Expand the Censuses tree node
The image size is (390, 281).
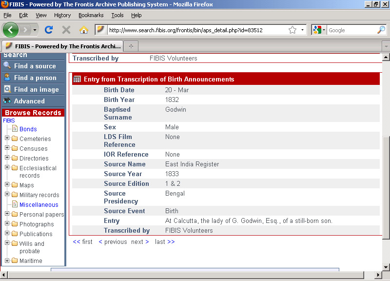click(7, 148)
